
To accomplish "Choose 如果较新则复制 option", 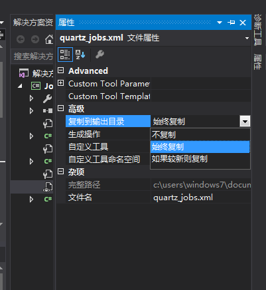I will click(200, 159).
